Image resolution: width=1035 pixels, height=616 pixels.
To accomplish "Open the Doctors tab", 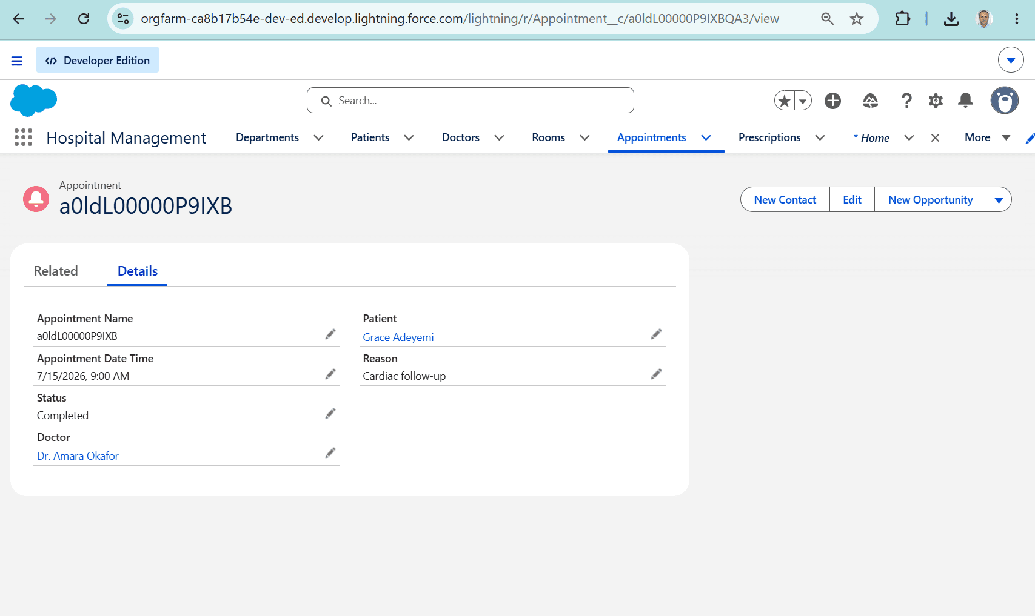I will (461, 137).
